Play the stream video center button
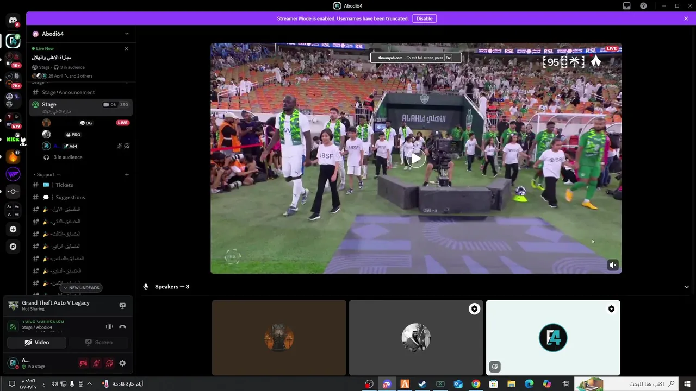Viewport: 696px width, 391px height. tap(416, 159)
